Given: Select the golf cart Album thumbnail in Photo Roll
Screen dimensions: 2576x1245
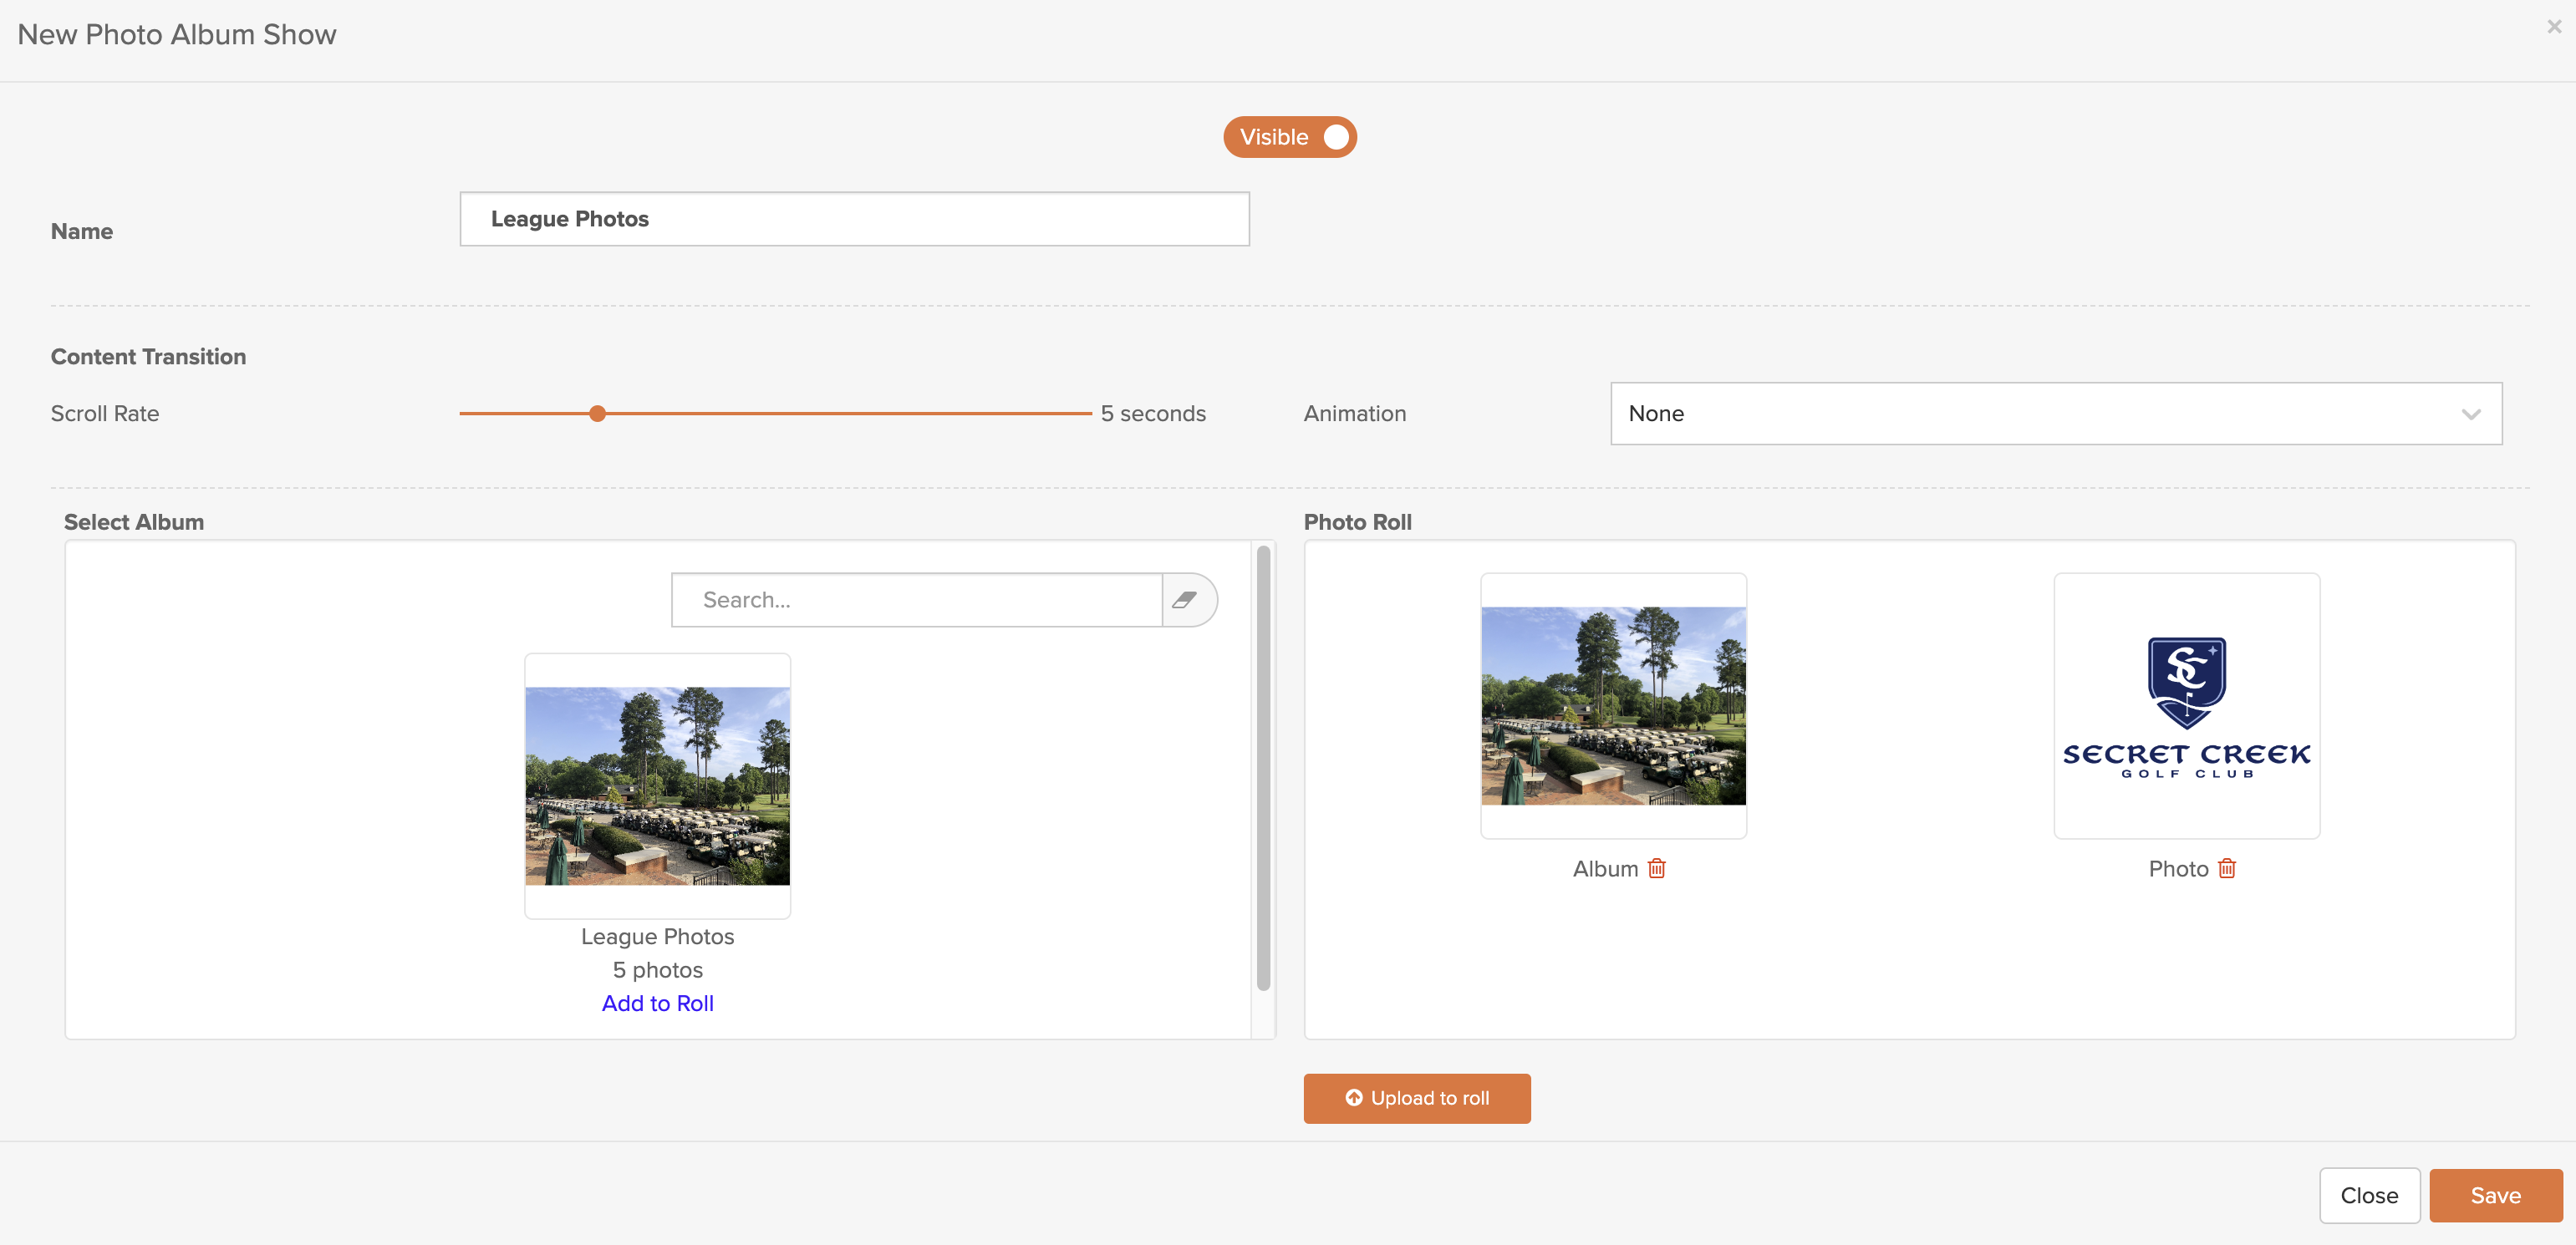Looking at the screenshot, I should pyautogui.click(x=1613, y=706).
